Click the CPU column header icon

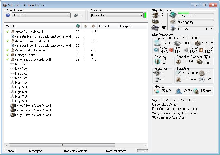tap(78, 26)
